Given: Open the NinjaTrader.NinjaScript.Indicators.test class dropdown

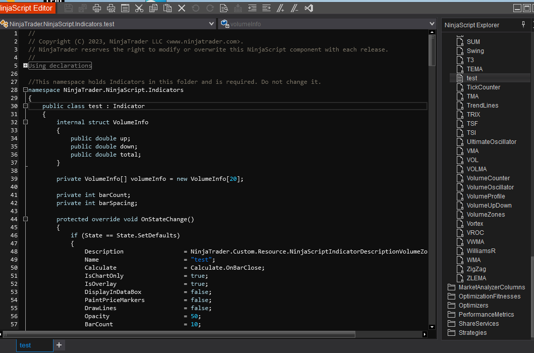Looking at the screenshot, I should pos(211,24).
